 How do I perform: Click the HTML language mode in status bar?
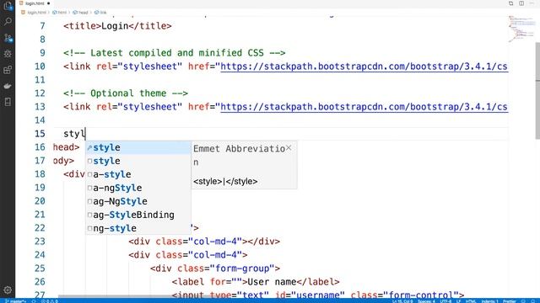click(x=471, y=301)
